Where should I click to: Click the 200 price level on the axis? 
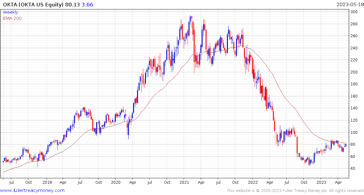[x=354, y=72]
